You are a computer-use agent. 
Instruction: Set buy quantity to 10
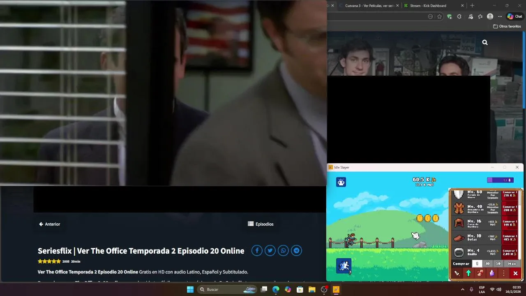coord(487,264)
